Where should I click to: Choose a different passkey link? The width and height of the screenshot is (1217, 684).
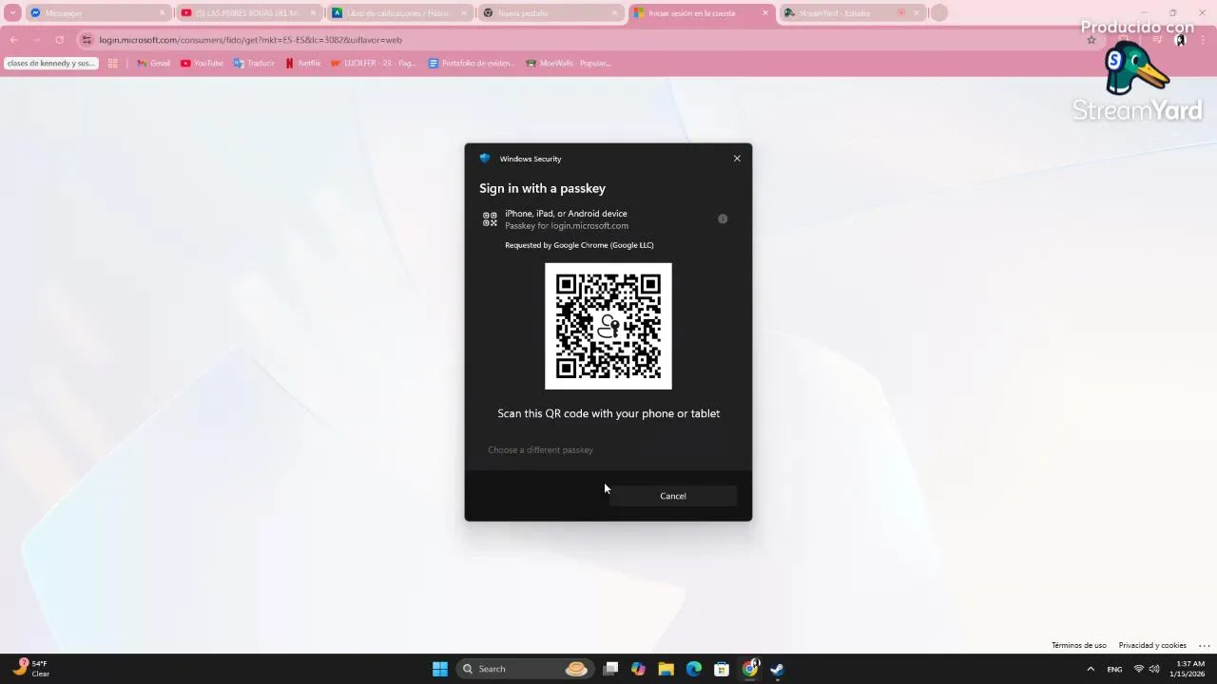540,449
